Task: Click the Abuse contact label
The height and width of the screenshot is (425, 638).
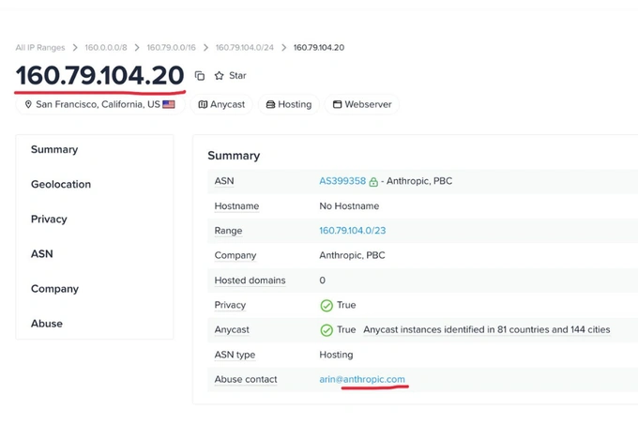Action: (x=246, y=379)
